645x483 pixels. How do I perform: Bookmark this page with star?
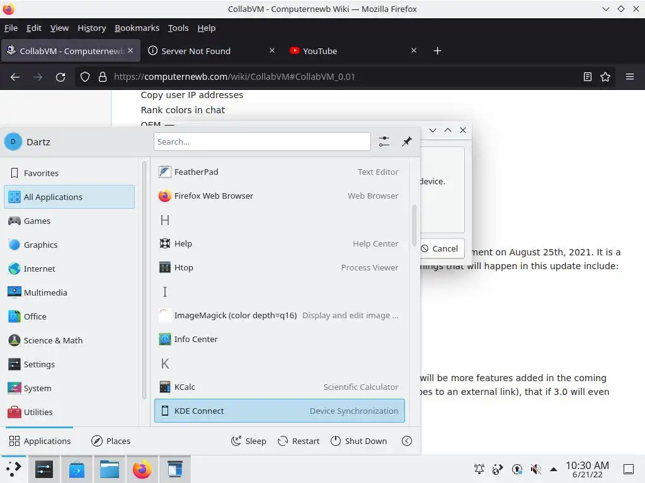(605, 77)
